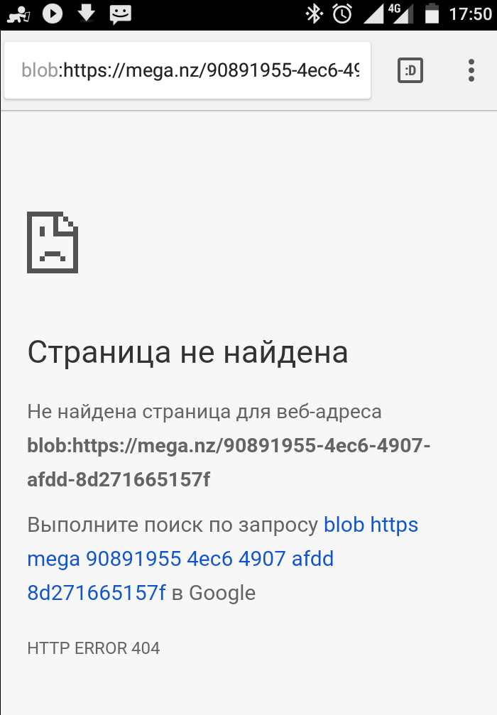Open the tab switcher showing :D
The width and height of the screenshot is (497, 715).
click(x=410, y=70)
